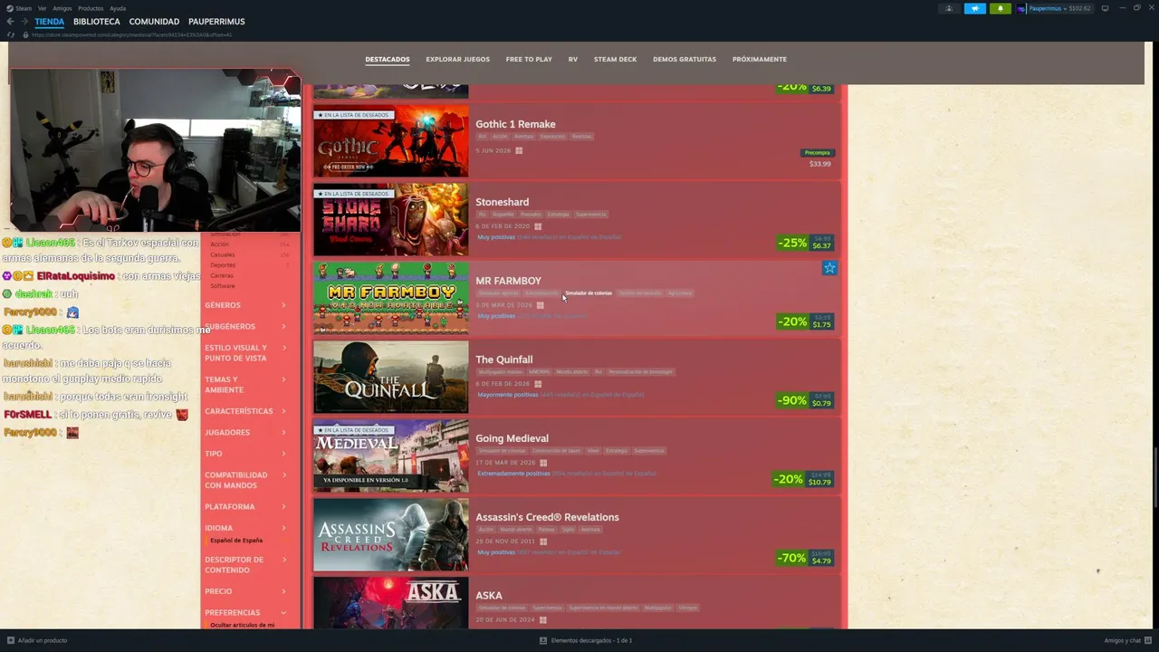Select the Deportes genre filter

[223, 265]
